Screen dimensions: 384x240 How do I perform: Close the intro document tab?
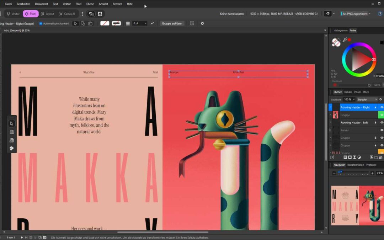click(325, 30)
